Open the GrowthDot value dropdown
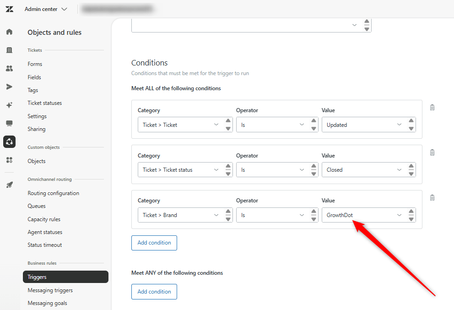The height and width of the screenshot is (310, 454). pyautogui.click(x=368, y=215)
